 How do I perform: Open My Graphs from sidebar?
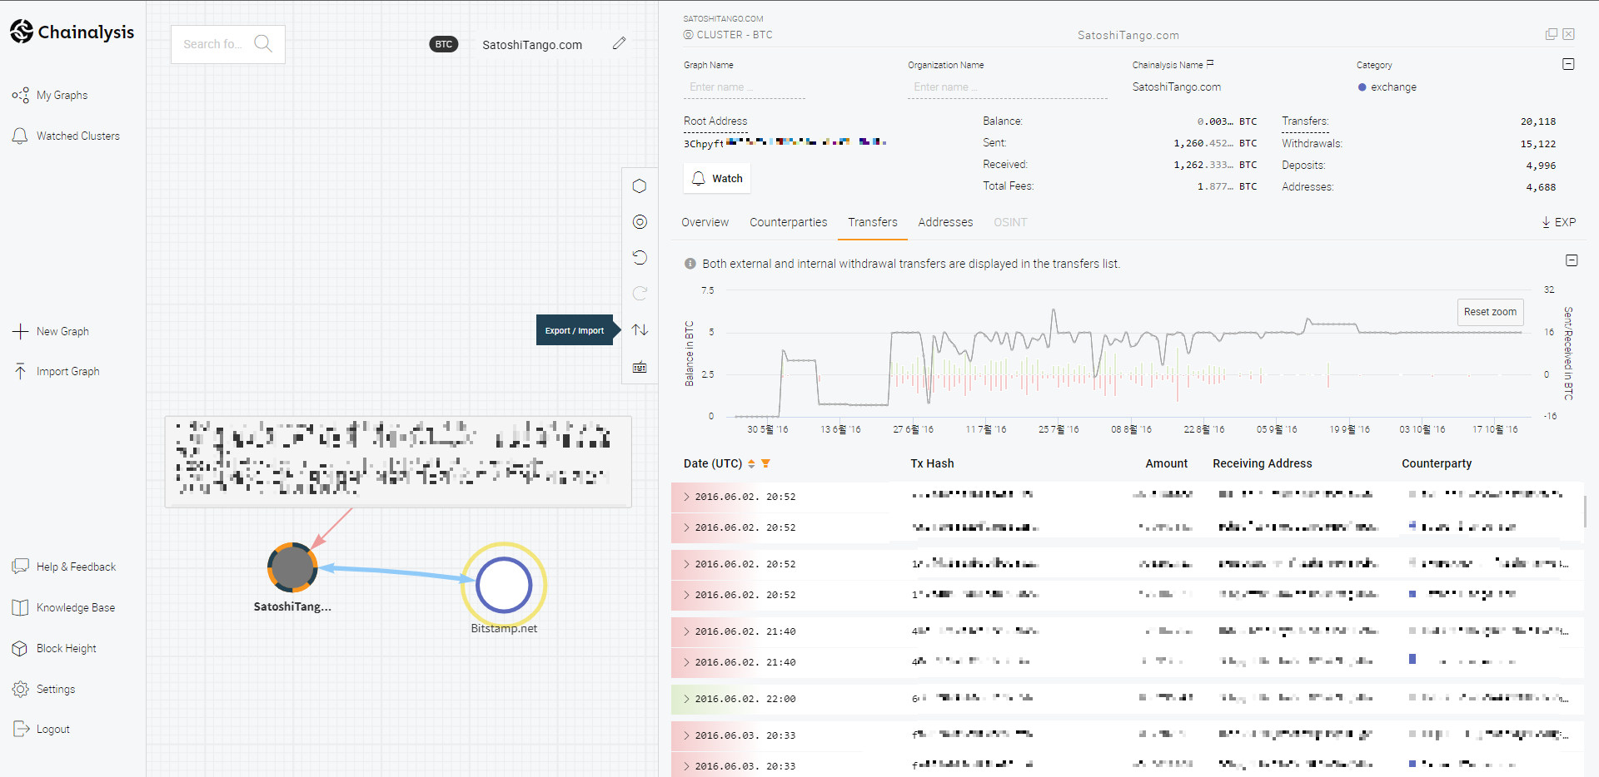50,95
